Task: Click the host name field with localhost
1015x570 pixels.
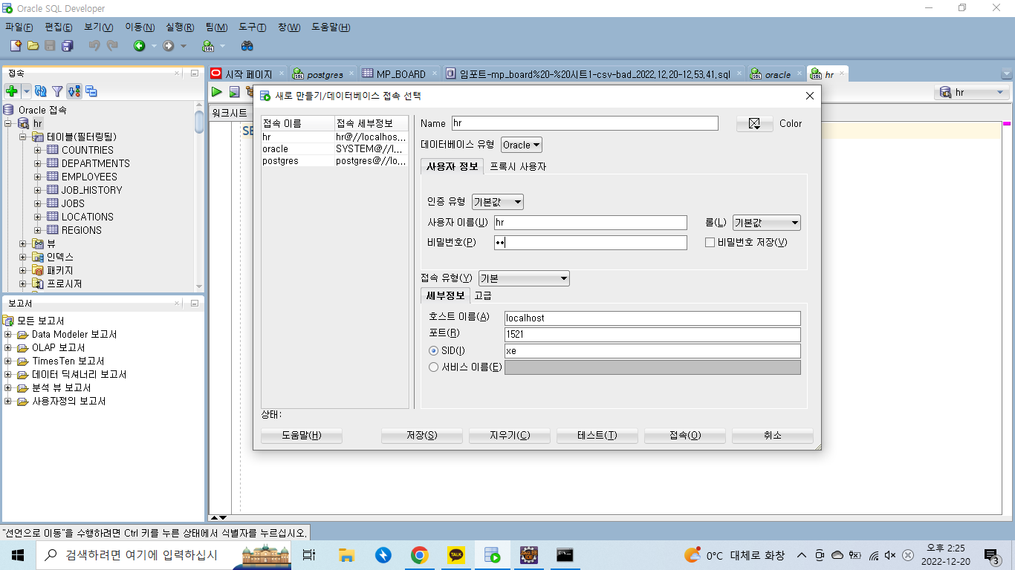Action: click(652, 318)
